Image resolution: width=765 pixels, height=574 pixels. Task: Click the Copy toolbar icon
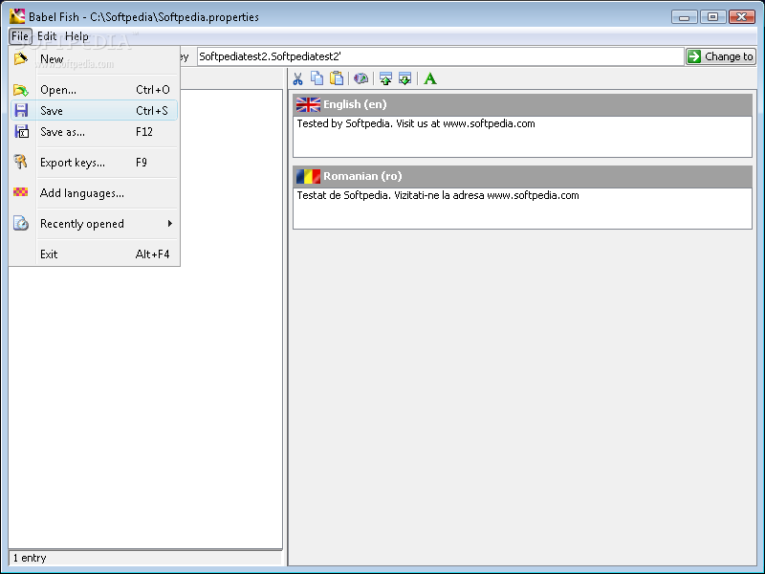coord(317,78)
